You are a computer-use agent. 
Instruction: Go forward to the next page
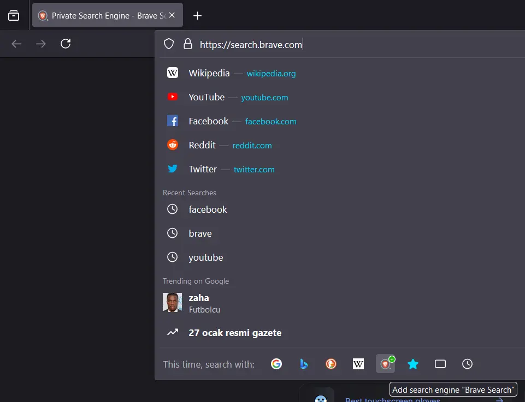(41, 44)
